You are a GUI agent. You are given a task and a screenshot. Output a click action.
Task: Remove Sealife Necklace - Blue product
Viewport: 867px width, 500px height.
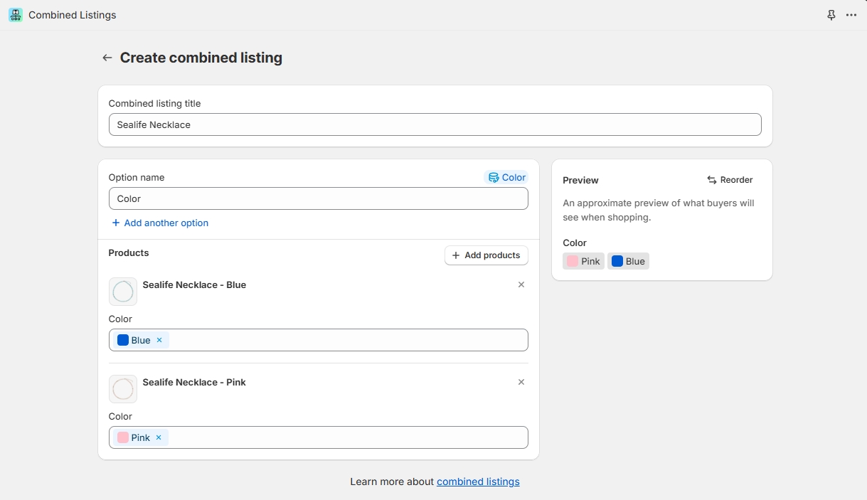521,284
